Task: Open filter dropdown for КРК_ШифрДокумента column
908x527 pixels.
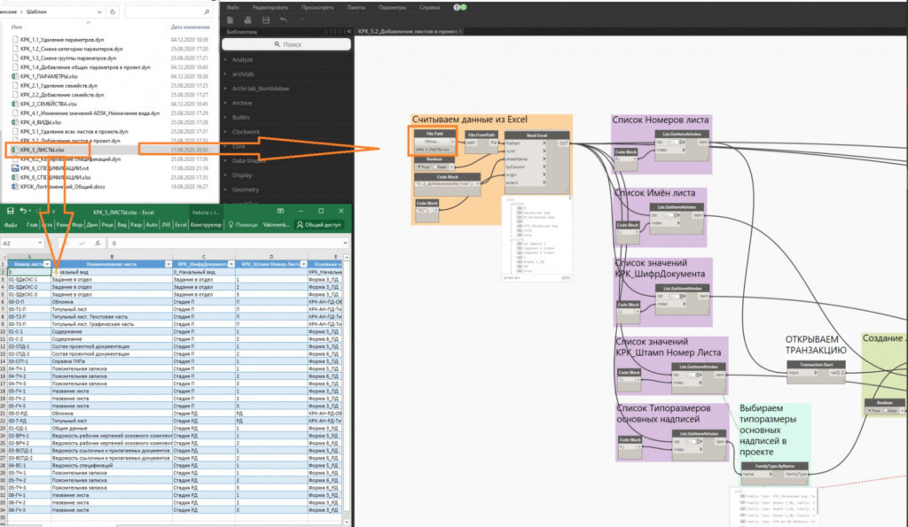Action: tap(231, 264)
